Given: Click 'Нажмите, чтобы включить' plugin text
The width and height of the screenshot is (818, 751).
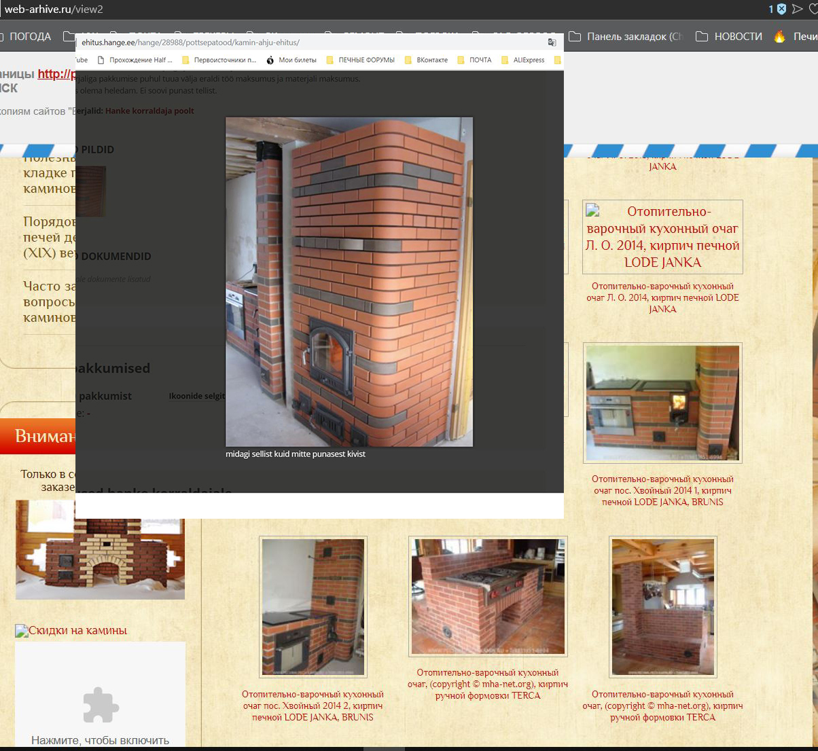Looking at the screenshot, I should click(x=100, y=740).
